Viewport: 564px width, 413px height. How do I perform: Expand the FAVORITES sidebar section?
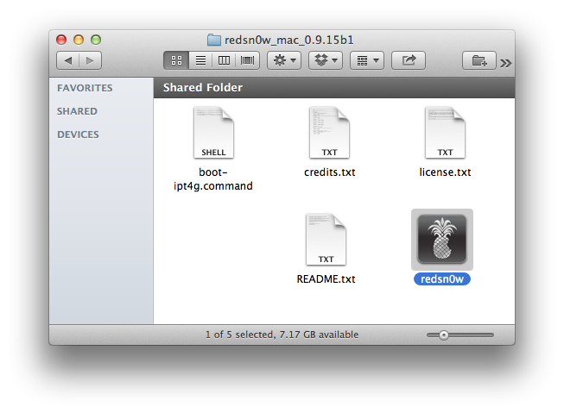click(x=85, y=88)
